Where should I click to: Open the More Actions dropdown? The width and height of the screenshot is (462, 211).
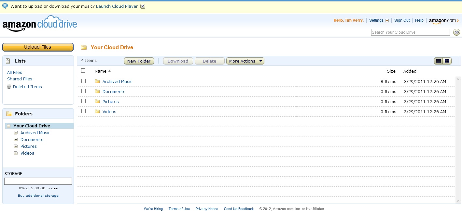(x=245, y=61)
